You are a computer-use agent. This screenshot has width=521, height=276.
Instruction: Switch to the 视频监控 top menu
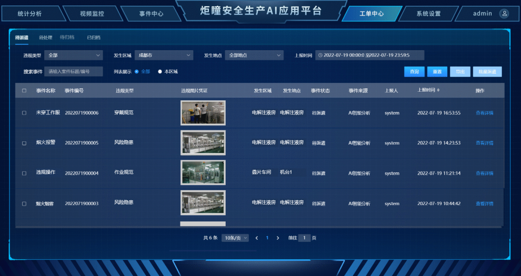click(x=92, y=14)
